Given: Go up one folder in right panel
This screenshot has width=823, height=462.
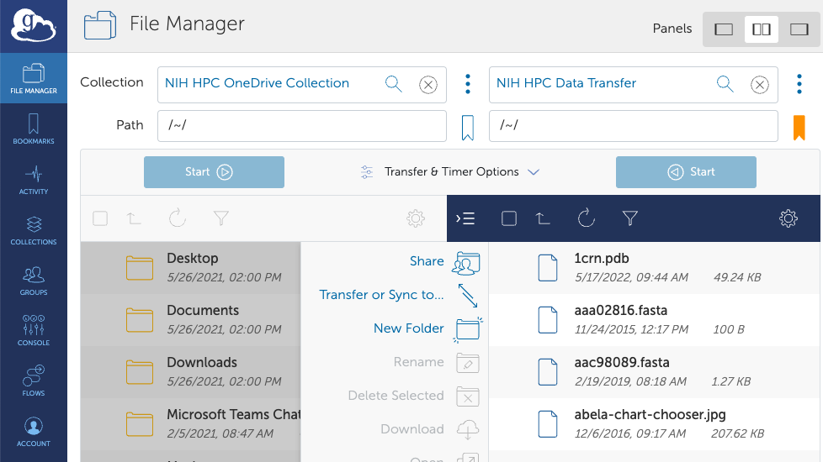Looking at the screenshot, I should click(x=544, y=218).
